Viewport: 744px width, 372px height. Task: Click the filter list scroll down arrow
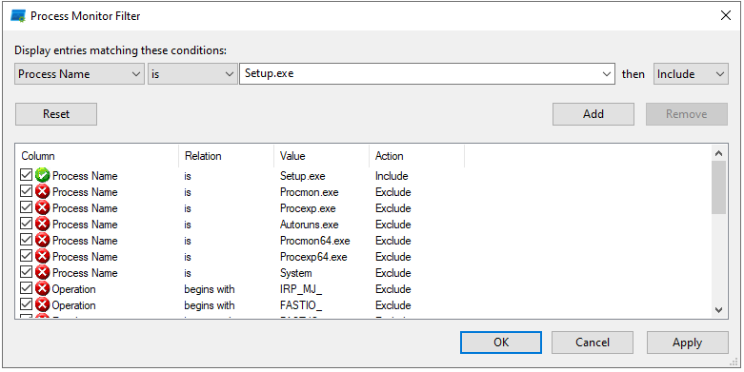pos(718,310)
